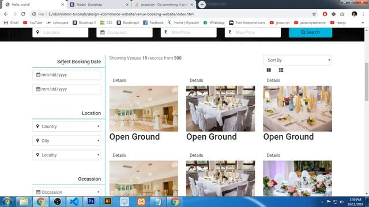
Task: Open the camera extension icon in toolbar
Action: click(342, 14)
